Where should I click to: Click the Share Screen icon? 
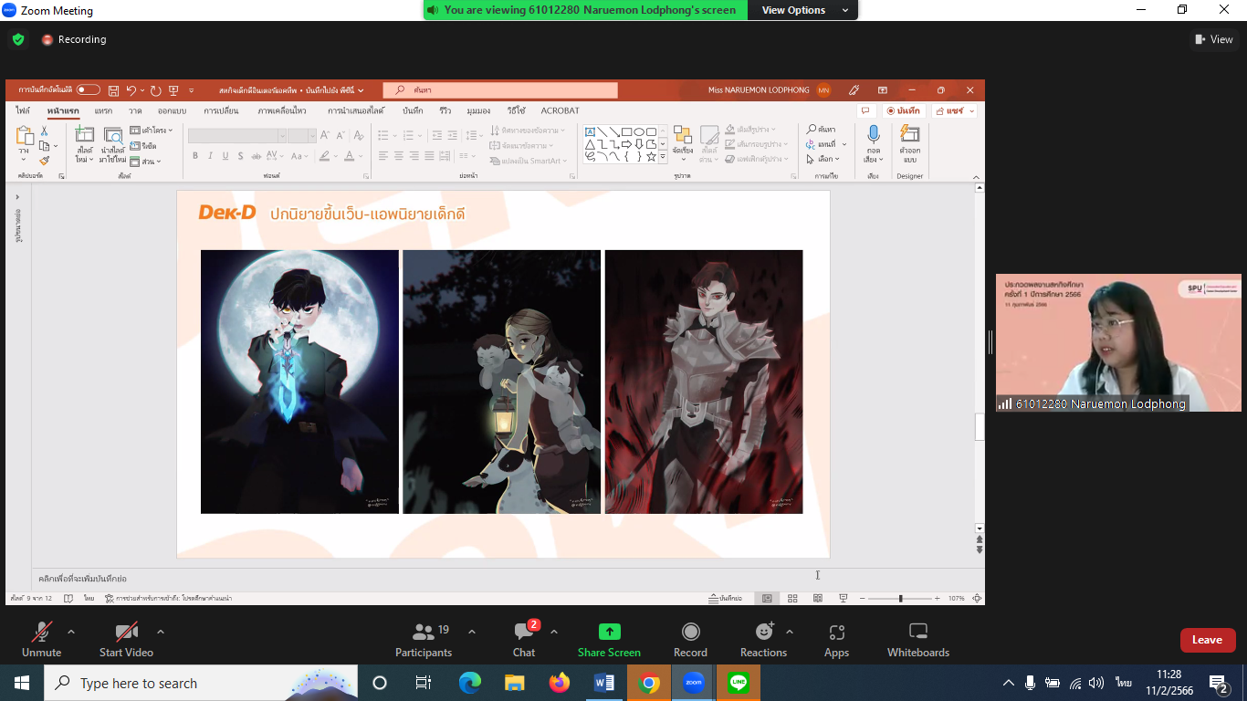pos(609,632)
